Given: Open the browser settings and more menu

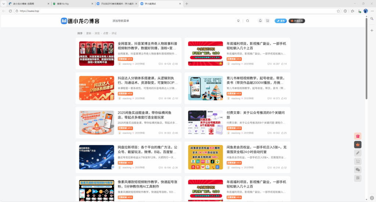Looking at the screenshot, I should 372,11.
